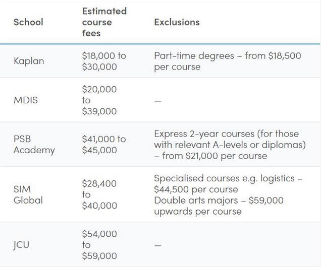Click the dash in JCU exclusions cell
Viewport: 321px width, 267px height.
158,245
